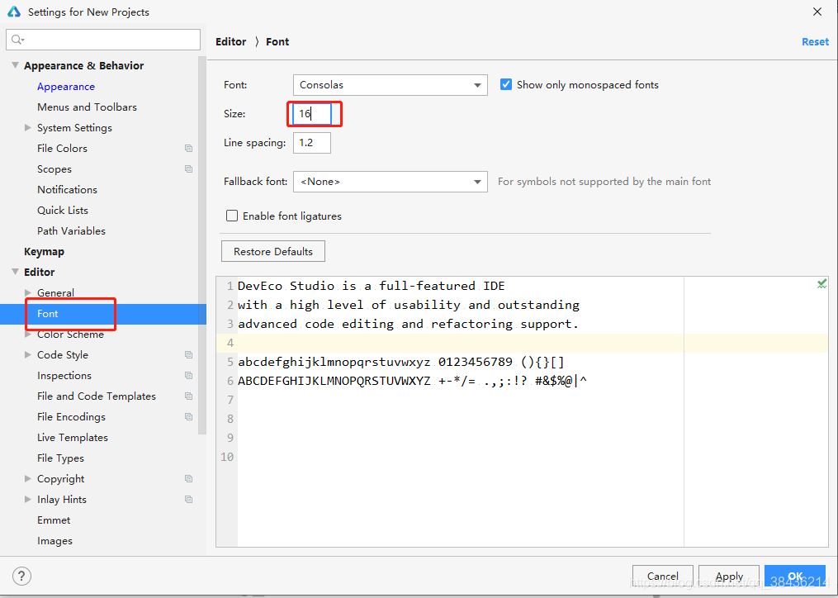Open File and Code Templates settings

point(97,396)
